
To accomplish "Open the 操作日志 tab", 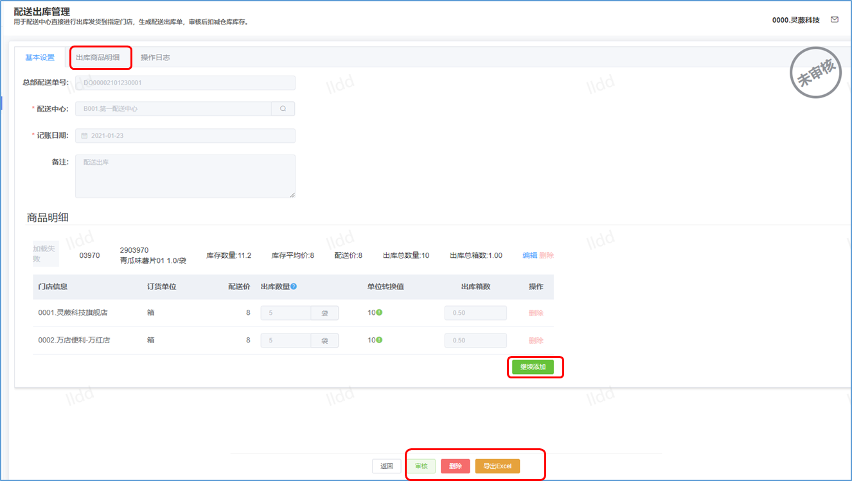I will (155, 58).
